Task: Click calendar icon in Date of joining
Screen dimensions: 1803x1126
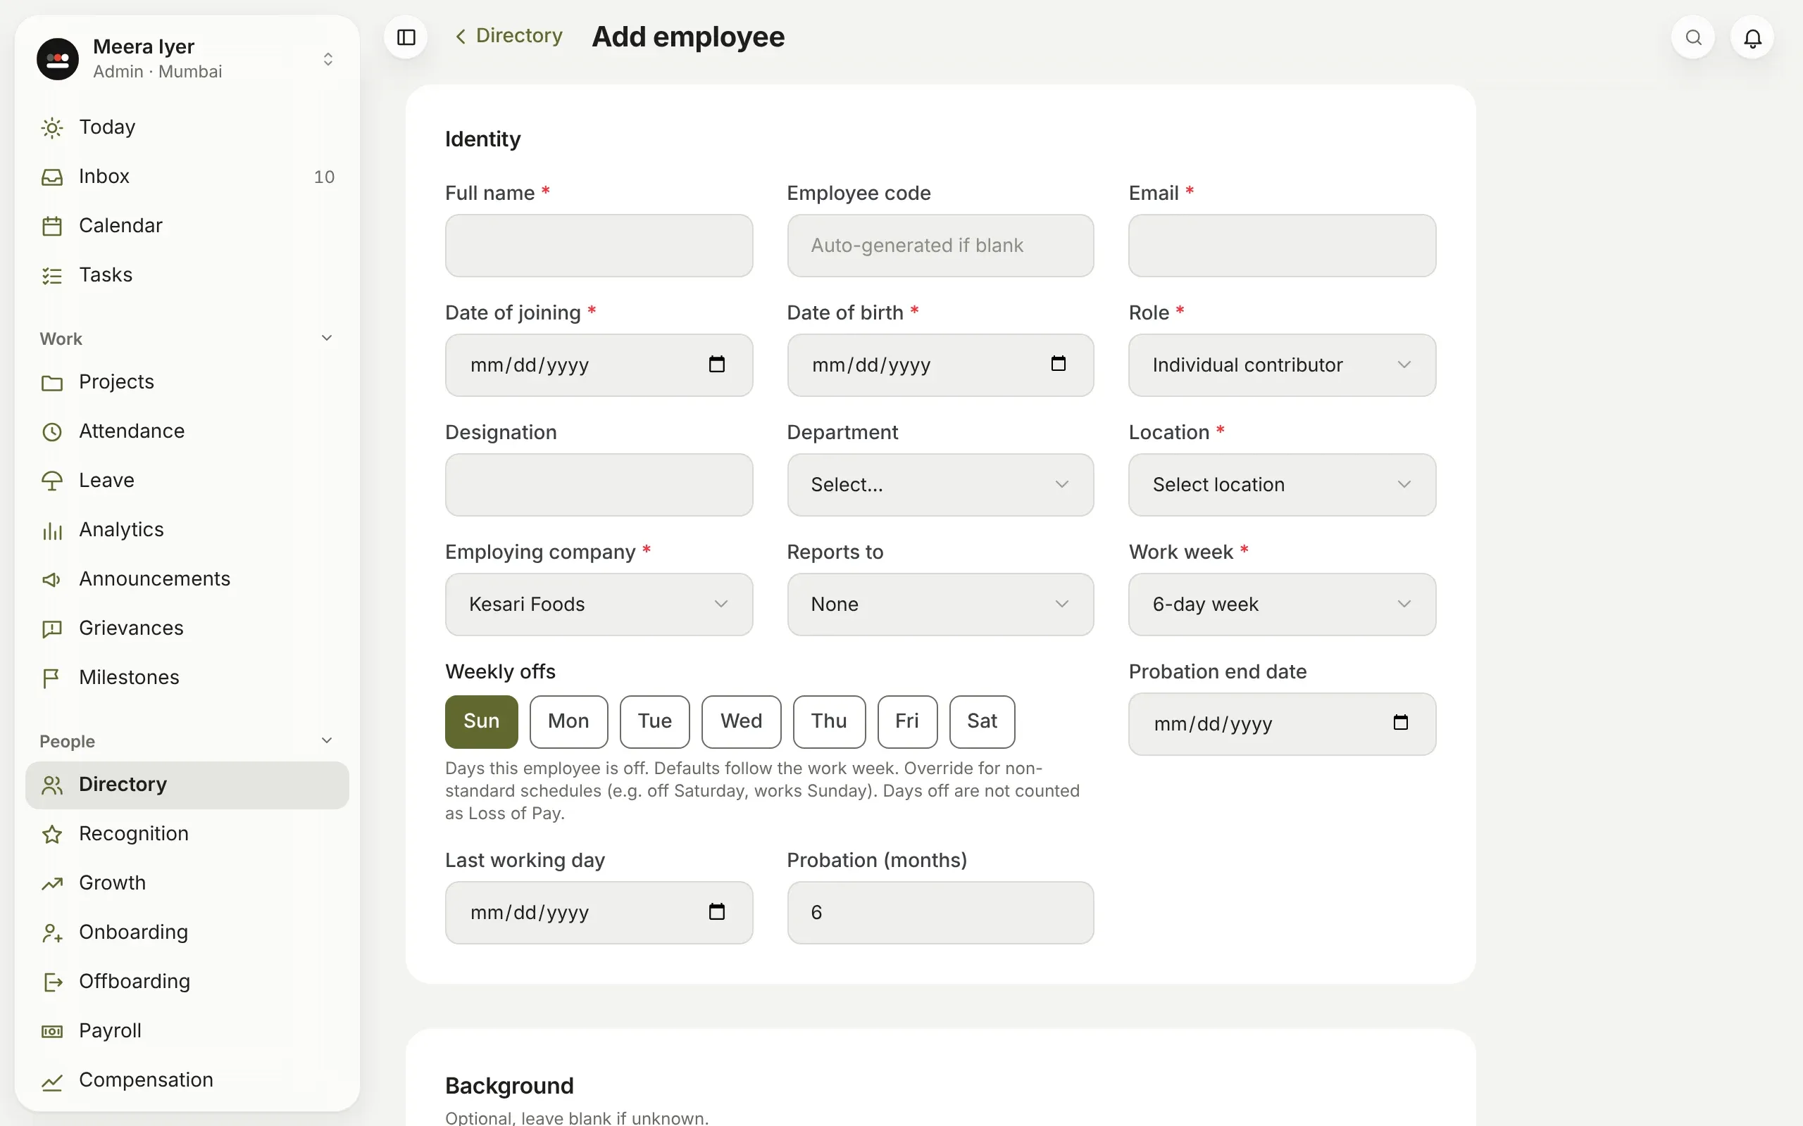Action: pyautogui.click(x=717, y=364)
